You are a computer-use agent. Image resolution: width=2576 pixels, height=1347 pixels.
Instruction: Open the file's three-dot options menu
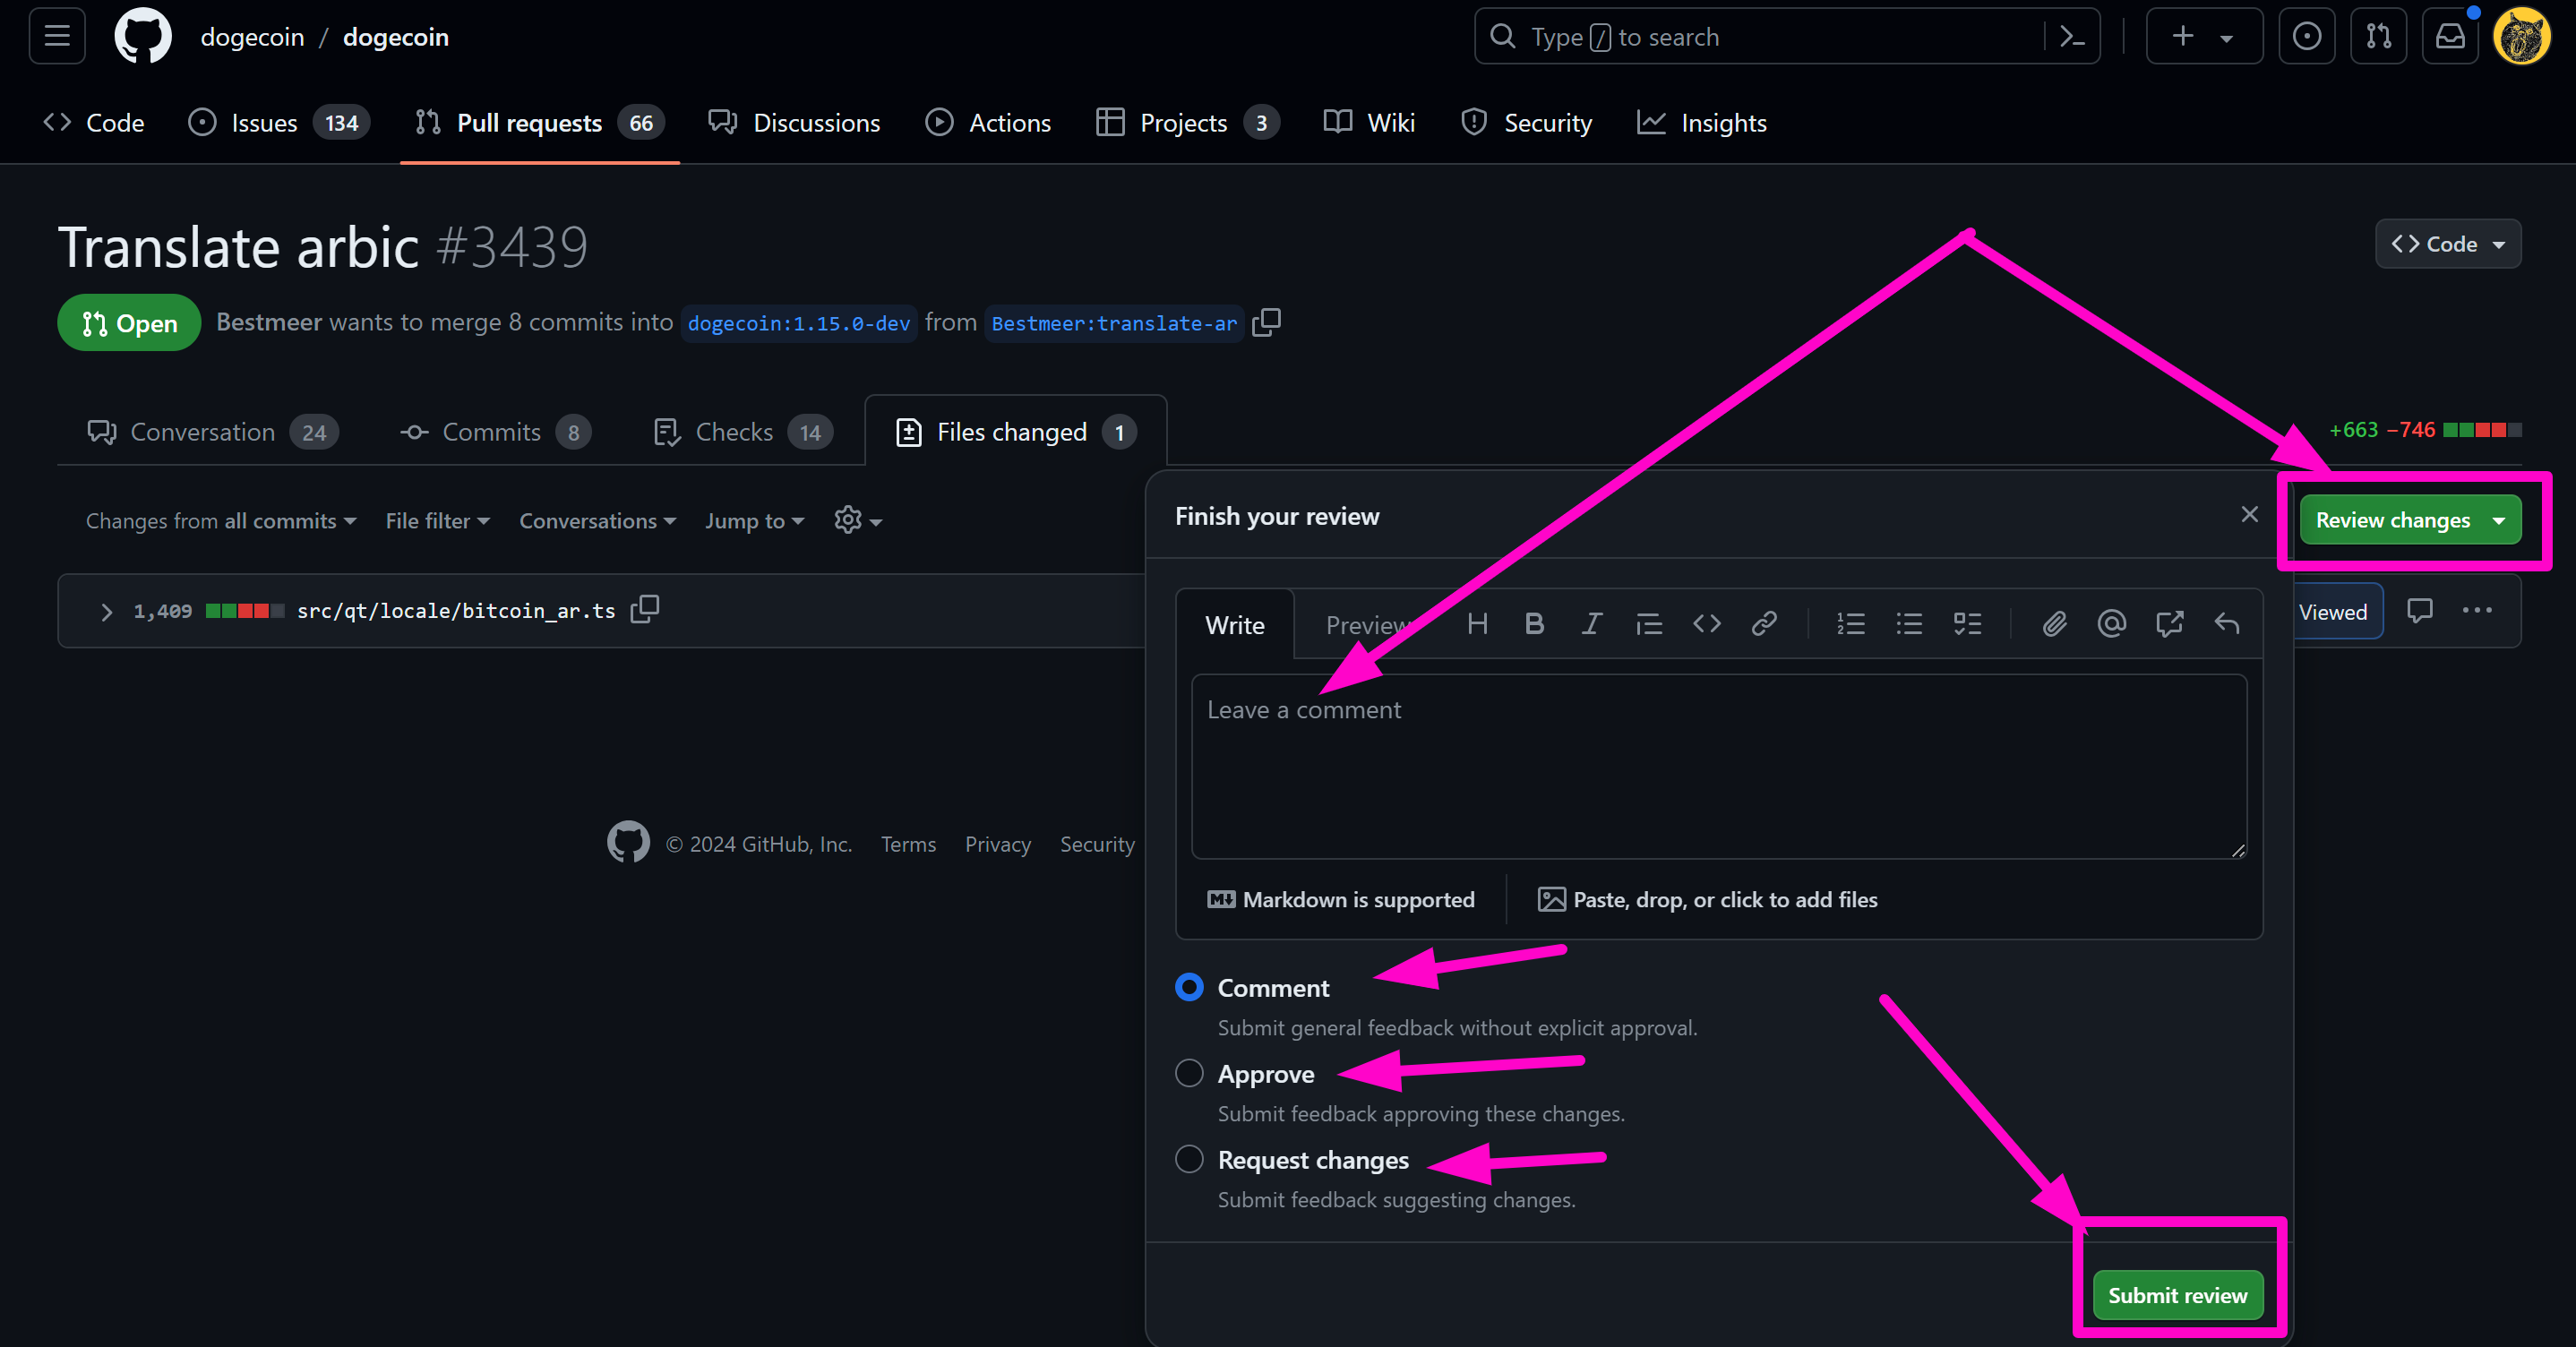point(2477,610)
